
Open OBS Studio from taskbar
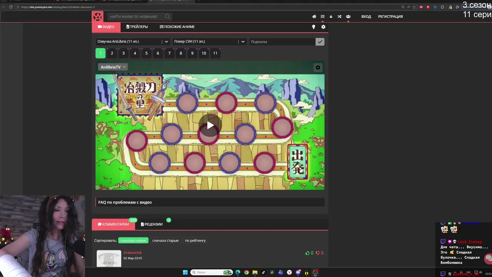tap(315, 272)
